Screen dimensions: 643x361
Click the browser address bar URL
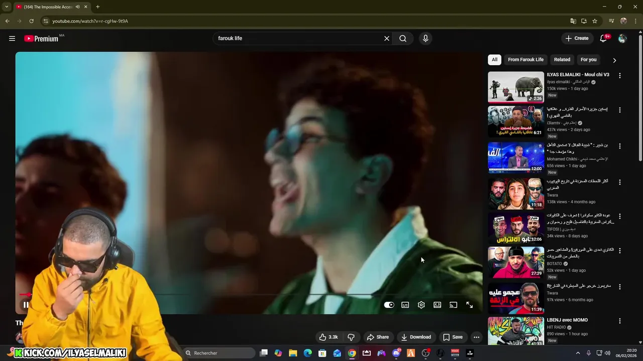click(90, 21)
